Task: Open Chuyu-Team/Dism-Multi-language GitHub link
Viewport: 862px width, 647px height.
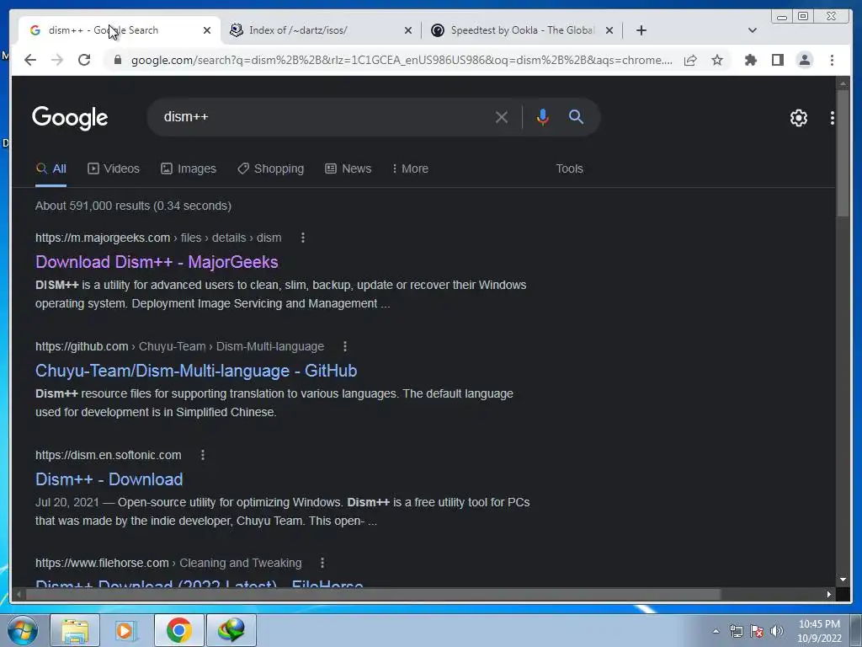Action: [x=196, y=371]
